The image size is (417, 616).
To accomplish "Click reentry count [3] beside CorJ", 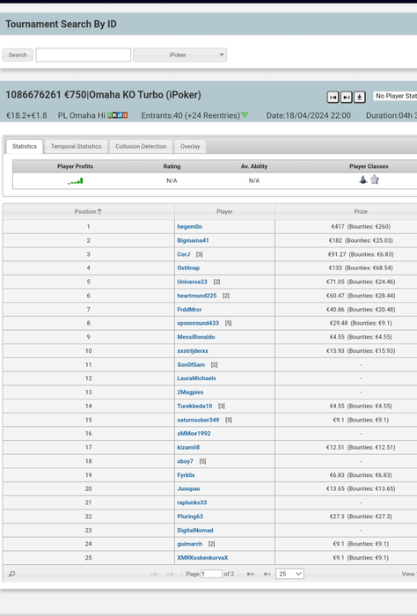I will (x=200, y=254).
